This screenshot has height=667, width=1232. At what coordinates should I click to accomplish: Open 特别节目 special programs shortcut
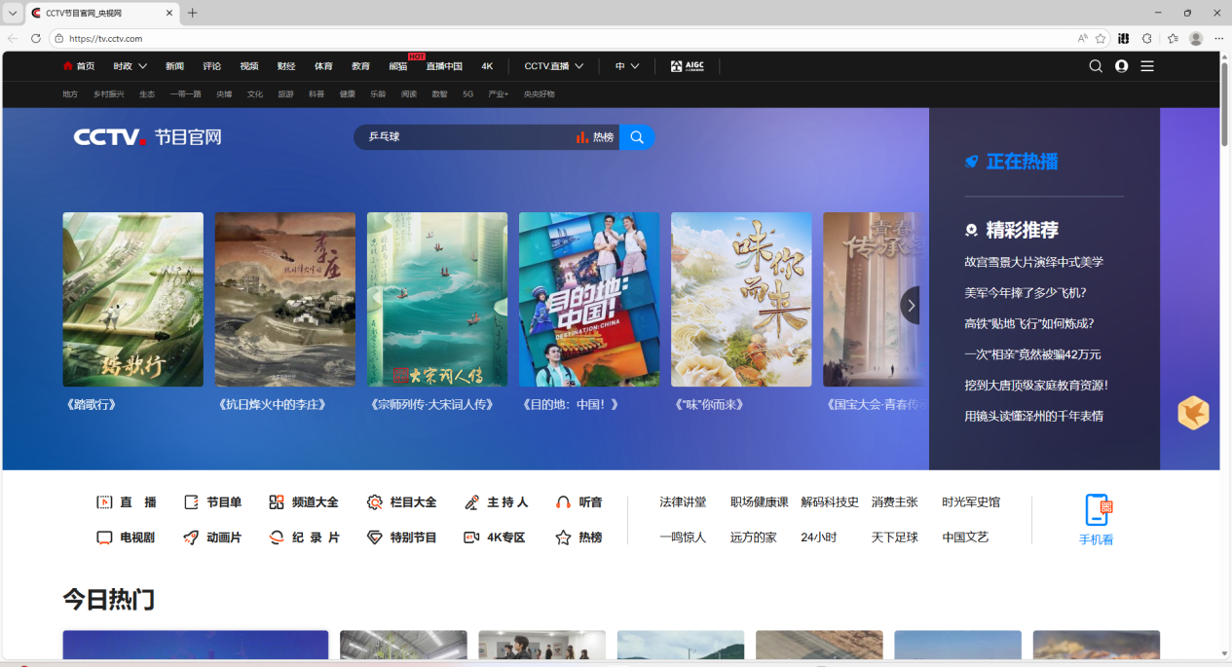click(401, 537)
